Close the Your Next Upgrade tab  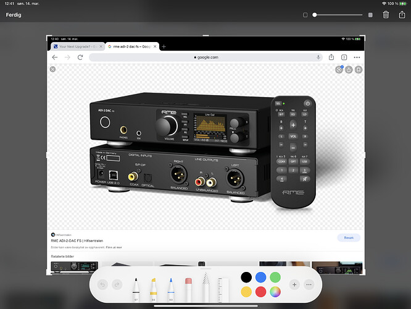point(101,46)
